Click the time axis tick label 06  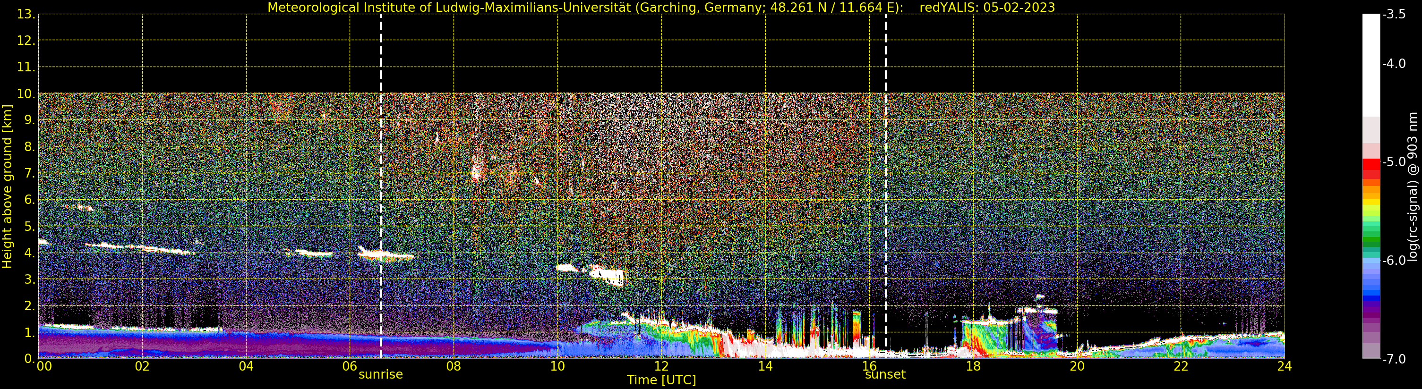click(x=350, y=366)
